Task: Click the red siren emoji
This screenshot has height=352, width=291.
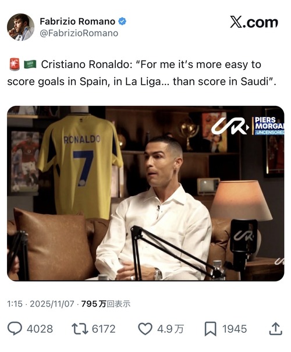Action: [x=15, y=65]
